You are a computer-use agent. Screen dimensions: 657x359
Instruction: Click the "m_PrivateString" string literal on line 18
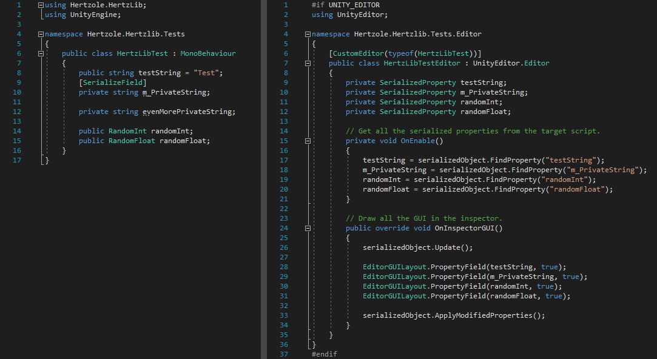602,170
